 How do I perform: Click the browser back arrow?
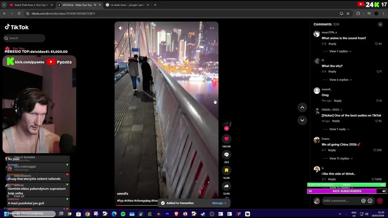pyautogui.click(x=4, y=13)
